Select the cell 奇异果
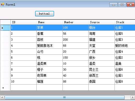This screenshot has width=135, height=101. pos(49,75)
